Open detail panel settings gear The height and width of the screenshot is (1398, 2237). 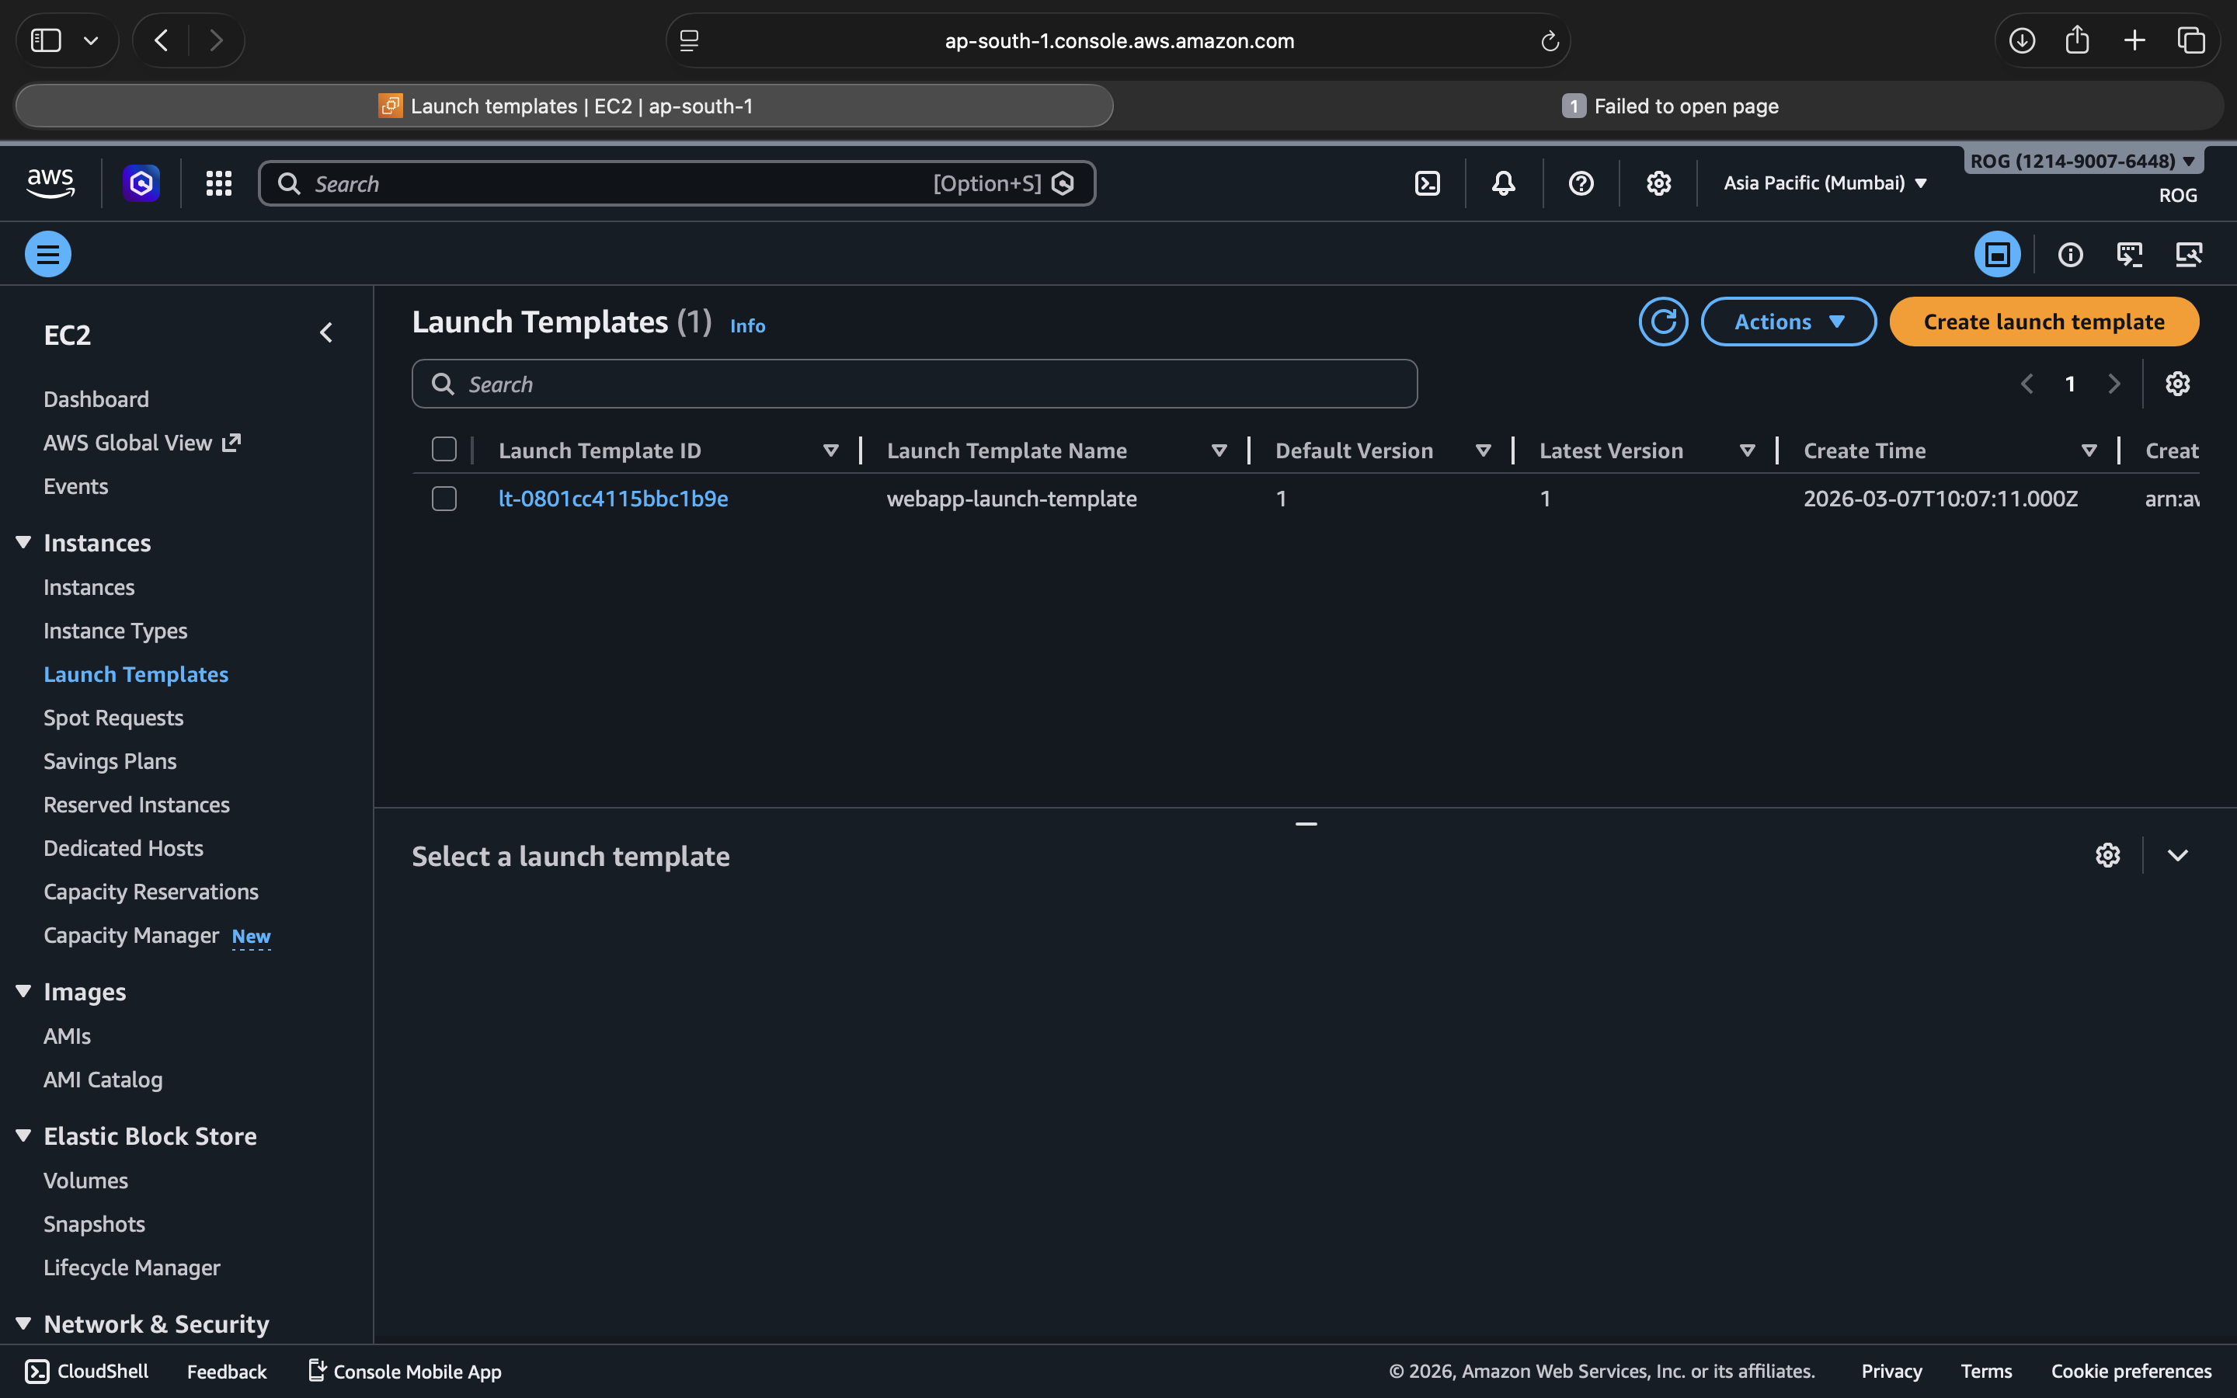[x=2107, y=855]
